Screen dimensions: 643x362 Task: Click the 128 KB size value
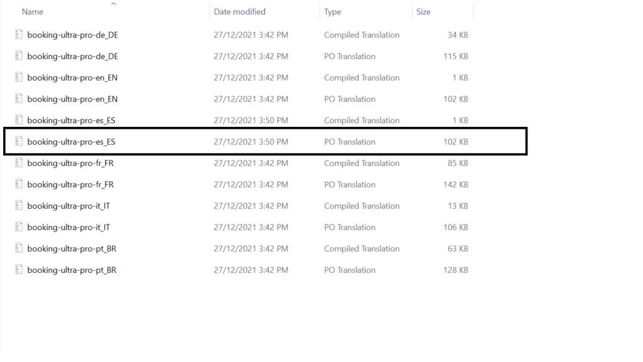(456, 270)
